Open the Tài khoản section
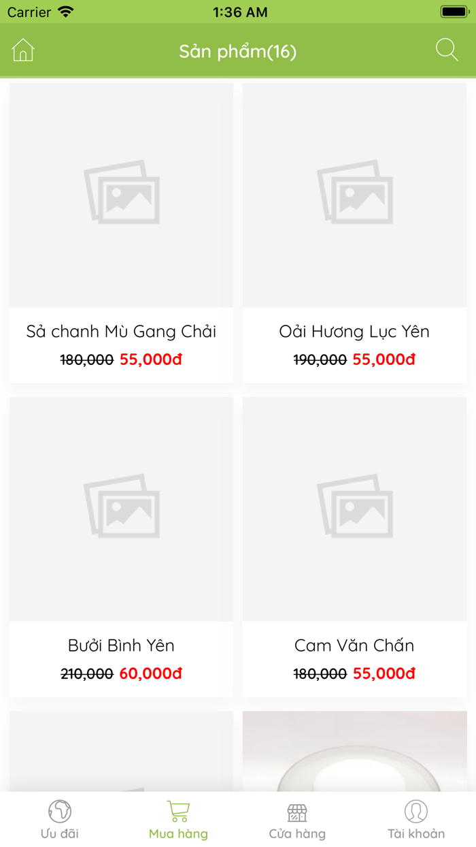Viewport: 476px width, 847px height. 416,820
